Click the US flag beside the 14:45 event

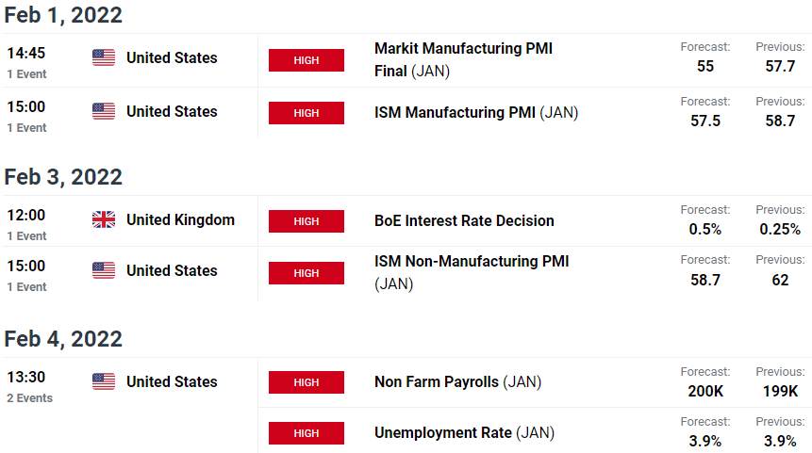[104, 57]
